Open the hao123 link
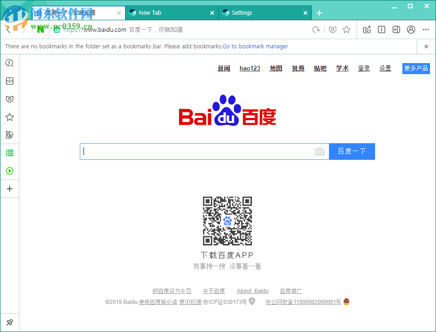The image size is (436, 332). click(250, 68)
